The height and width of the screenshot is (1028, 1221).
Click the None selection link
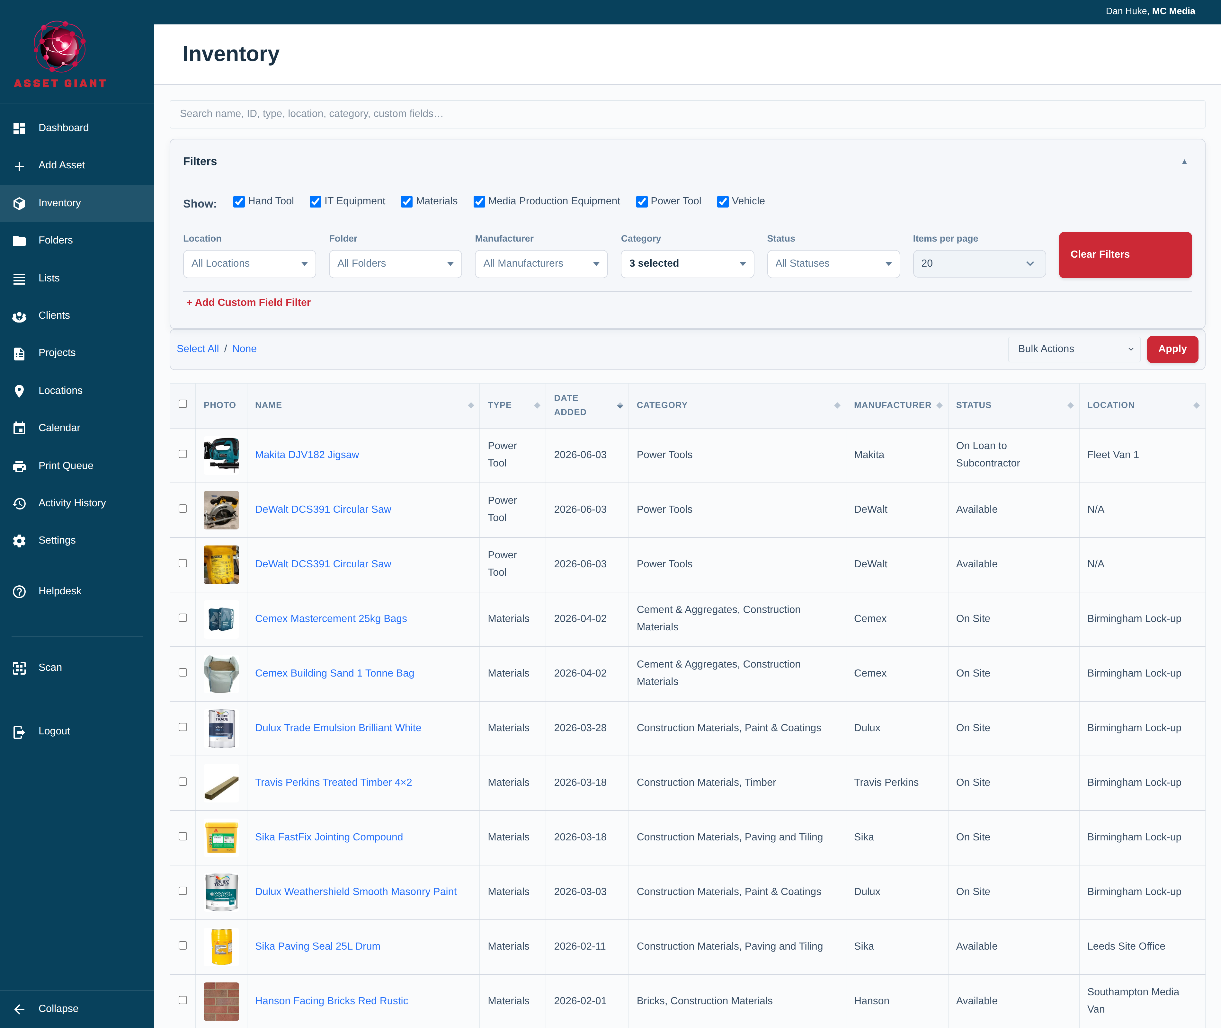click(244, 349)
